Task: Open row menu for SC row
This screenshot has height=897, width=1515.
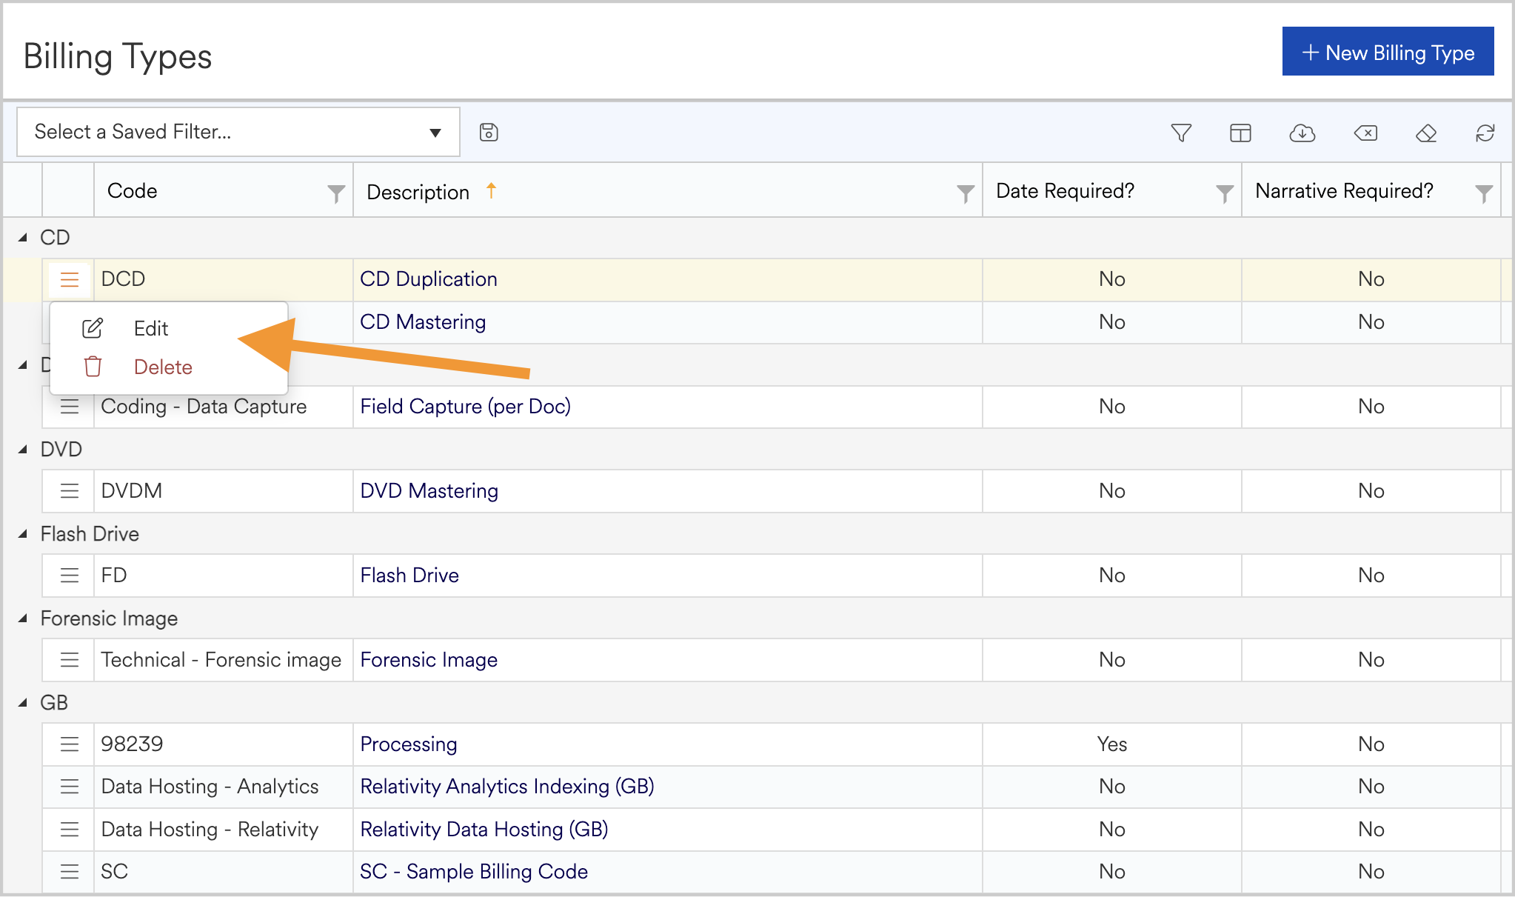Action: click(70, 872)
